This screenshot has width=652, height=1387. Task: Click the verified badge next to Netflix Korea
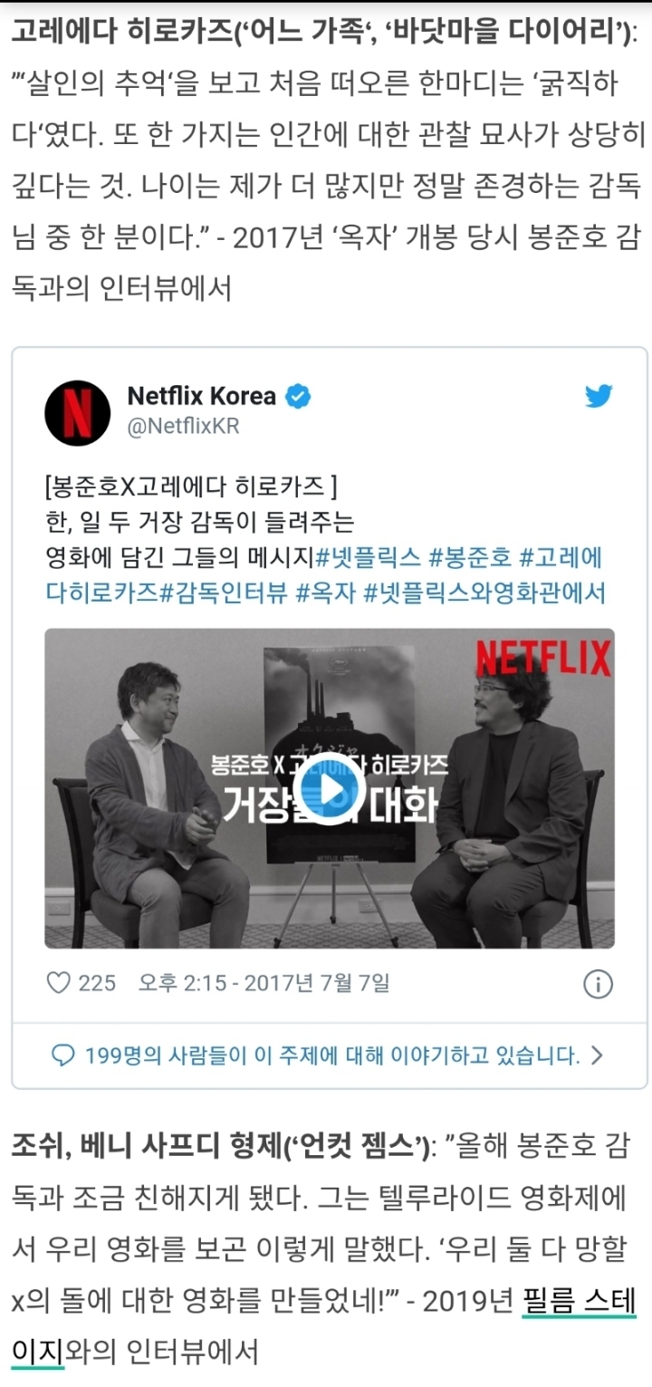tap(299, 396)
